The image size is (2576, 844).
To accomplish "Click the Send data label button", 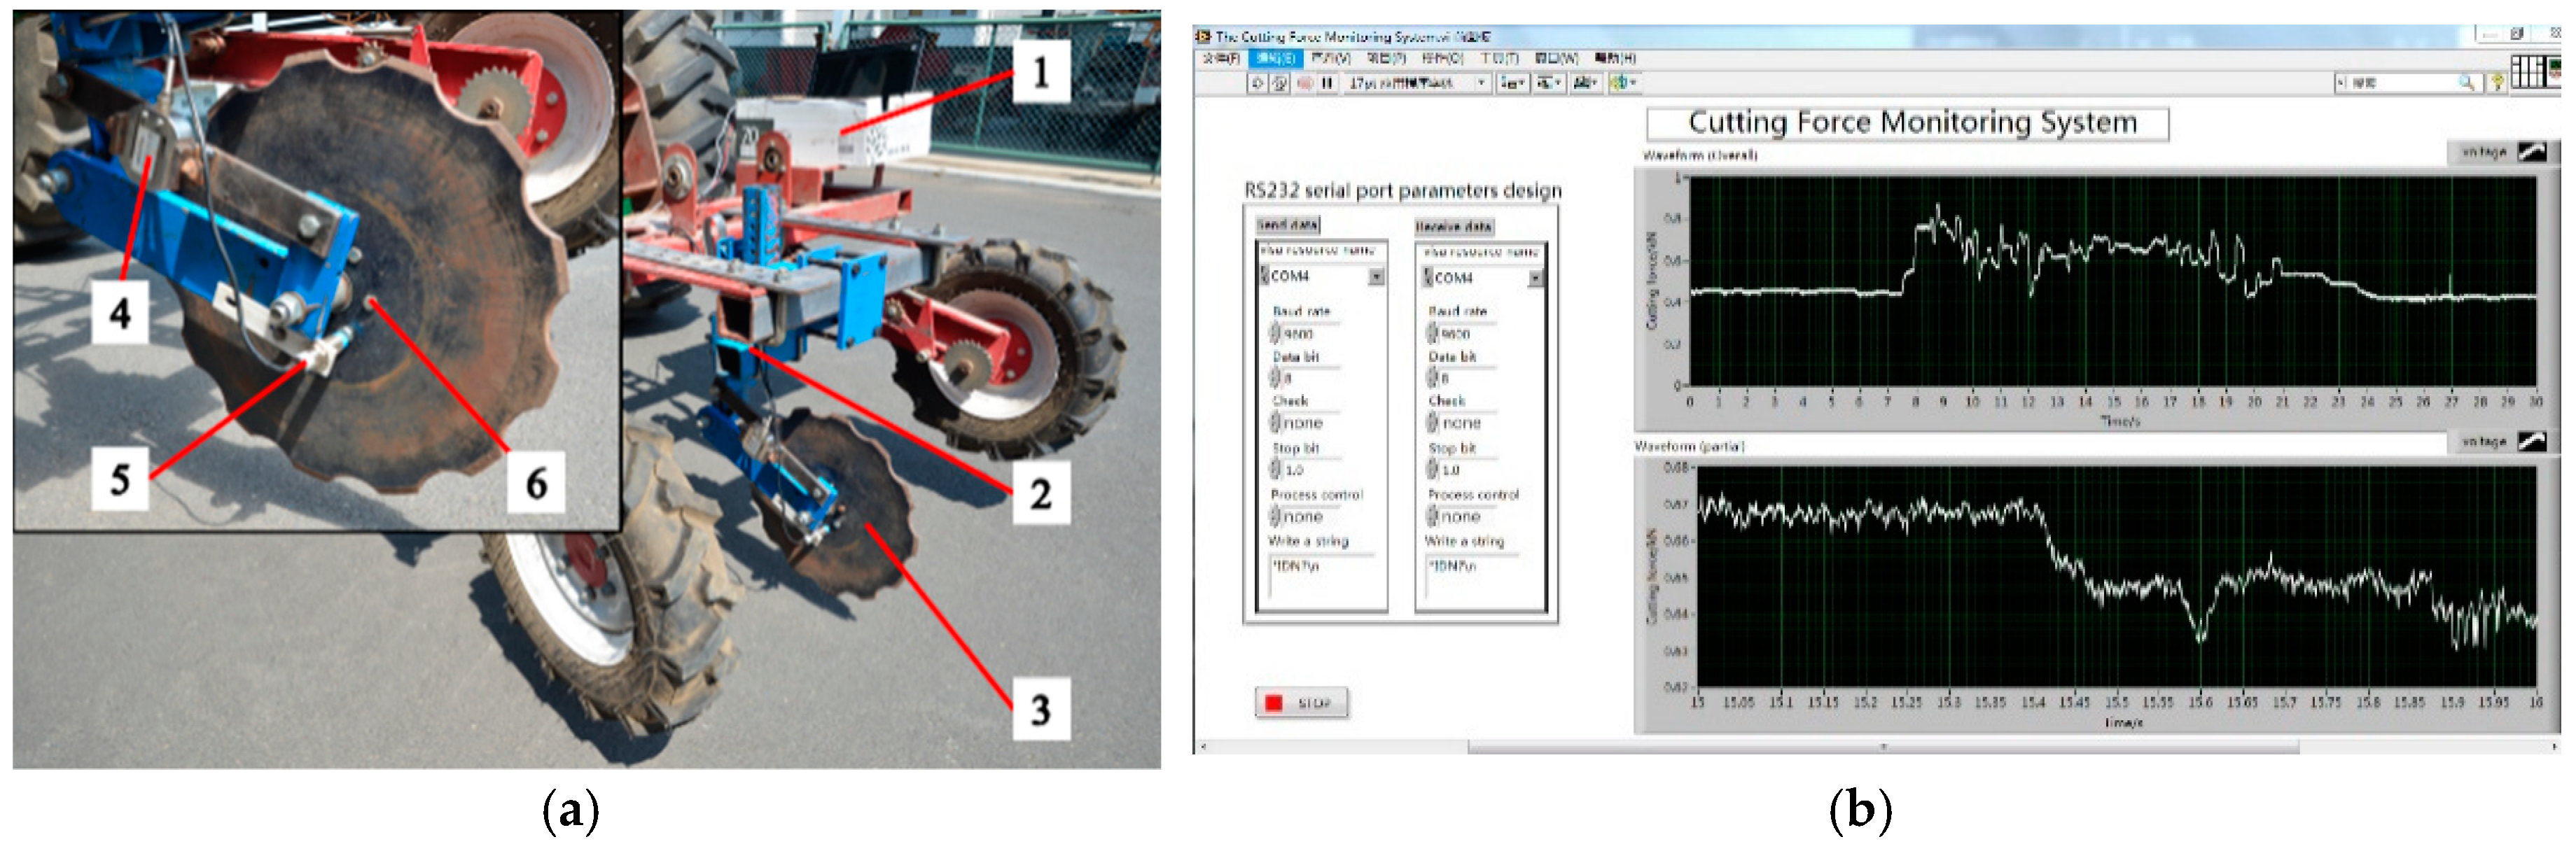I will (1288, 225).
